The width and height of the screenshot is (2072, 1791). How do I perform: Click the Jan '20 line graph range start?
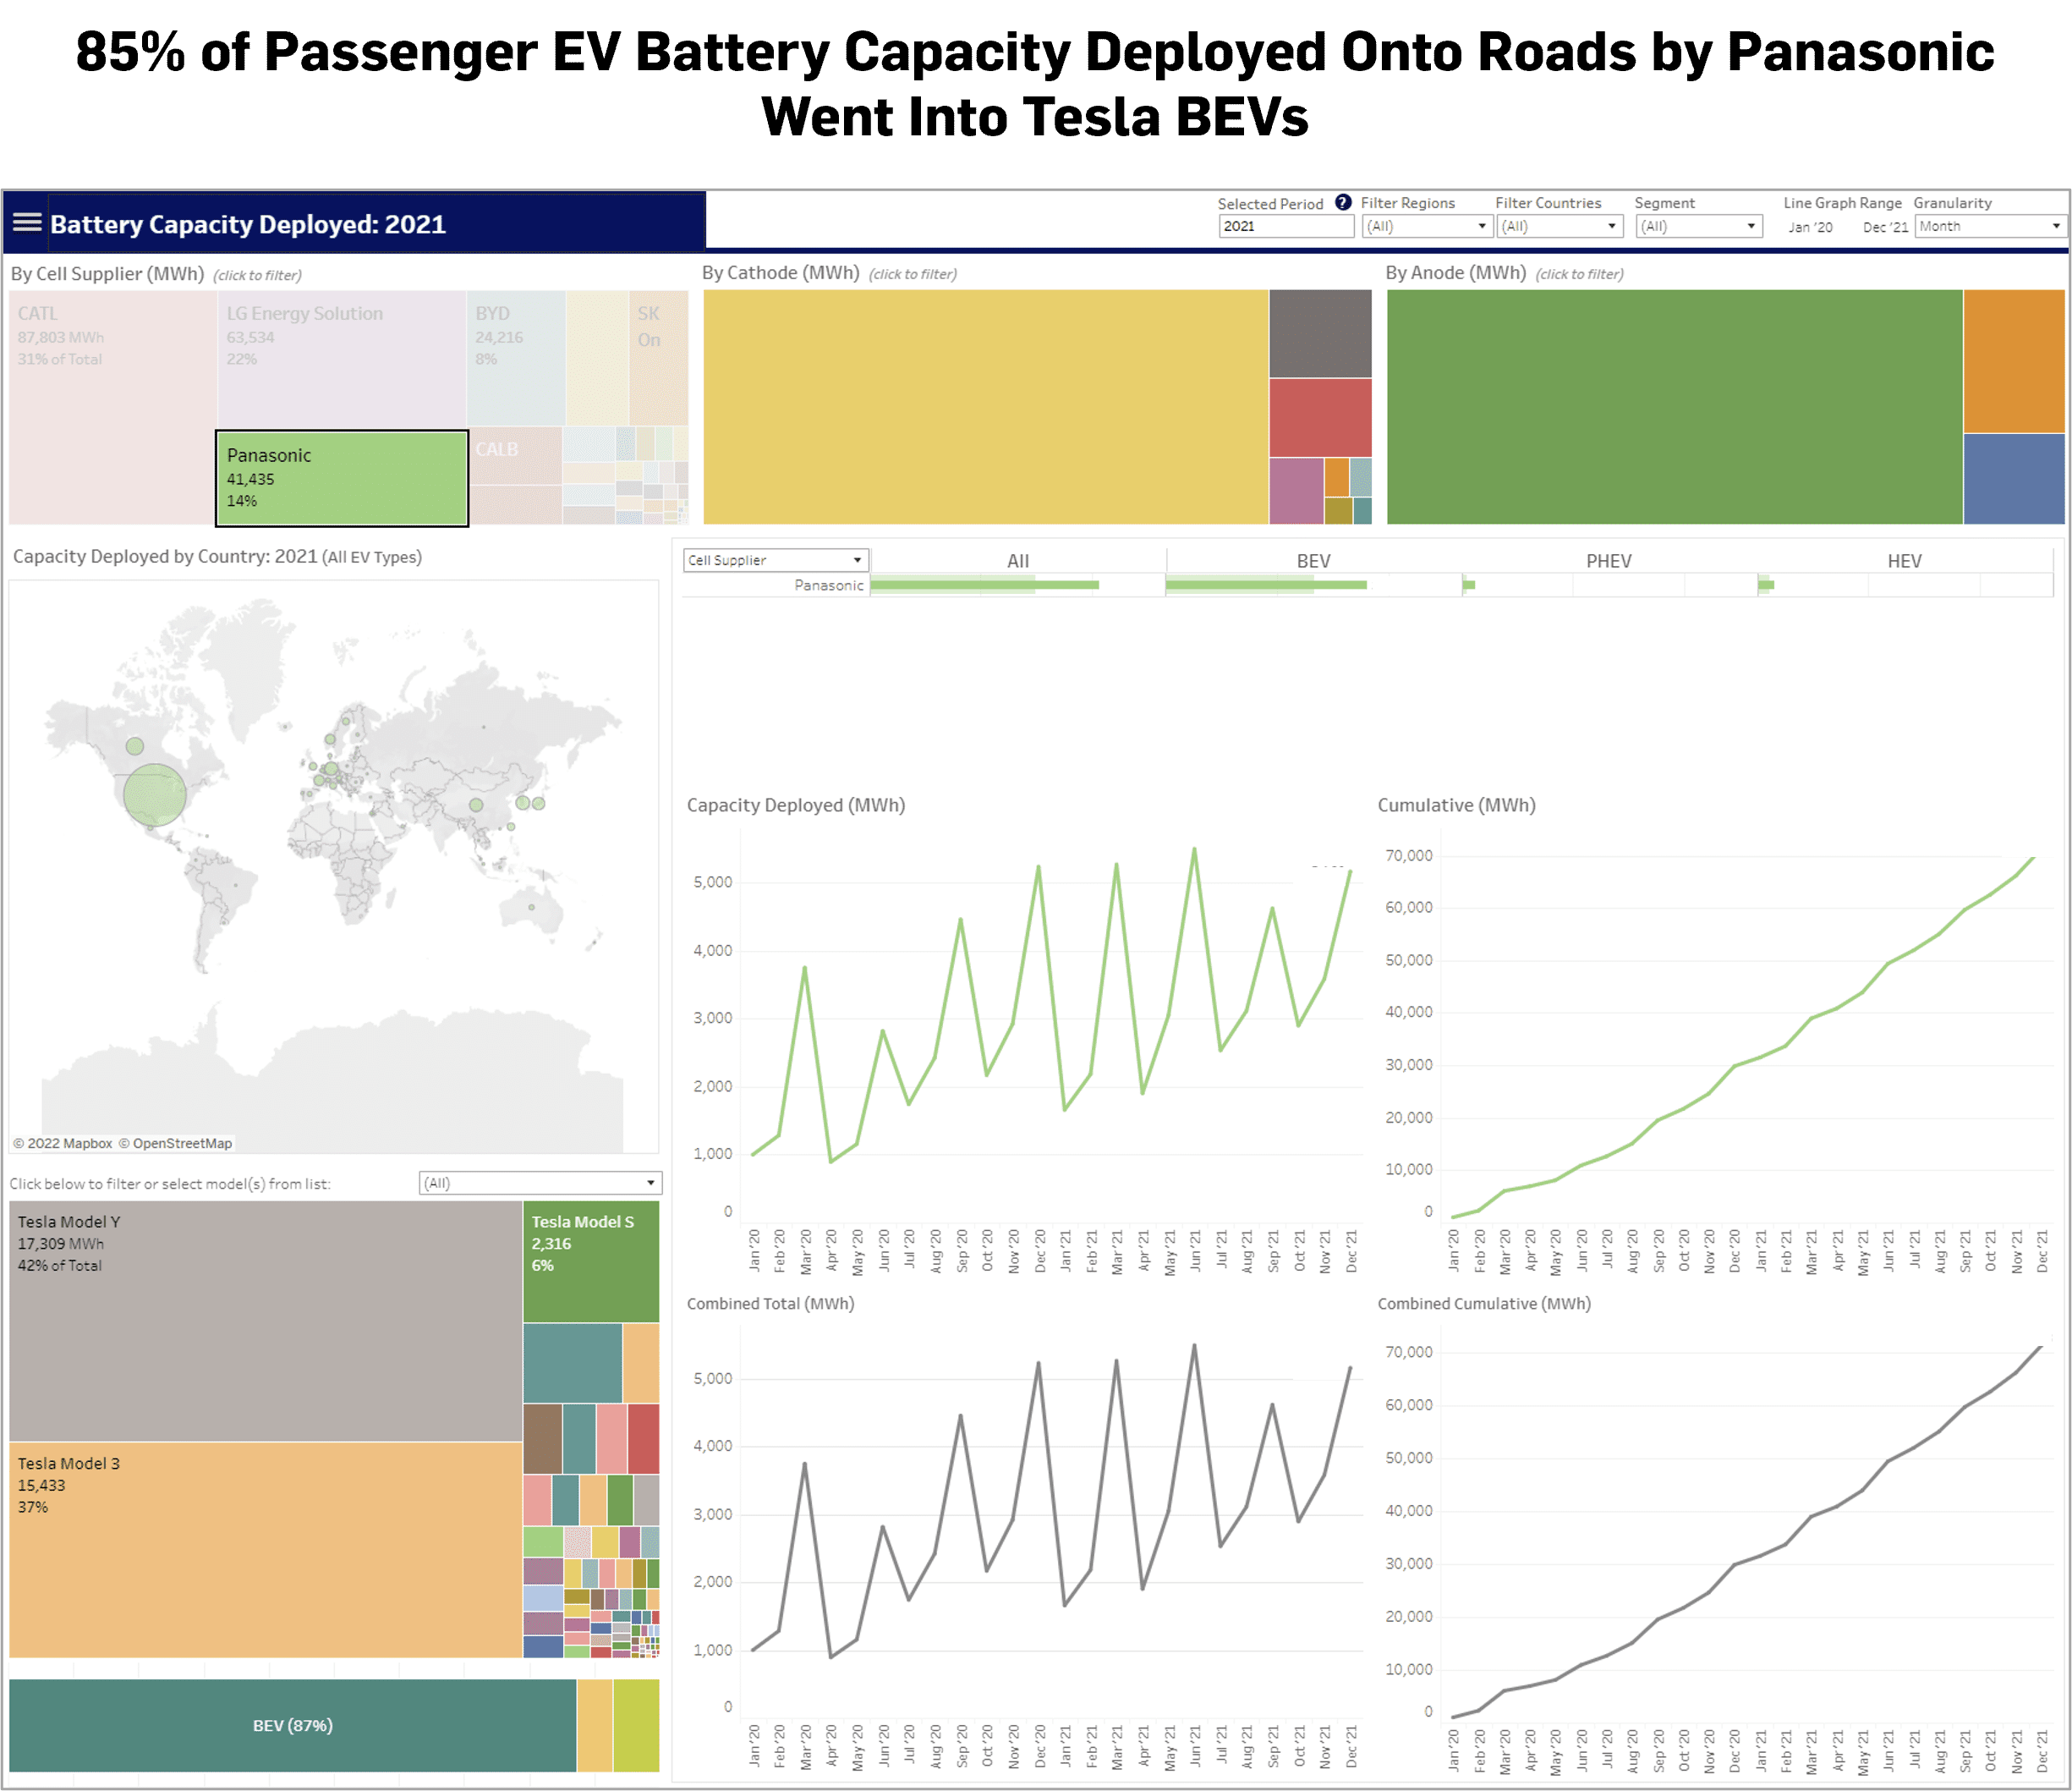click(1810, 227)
